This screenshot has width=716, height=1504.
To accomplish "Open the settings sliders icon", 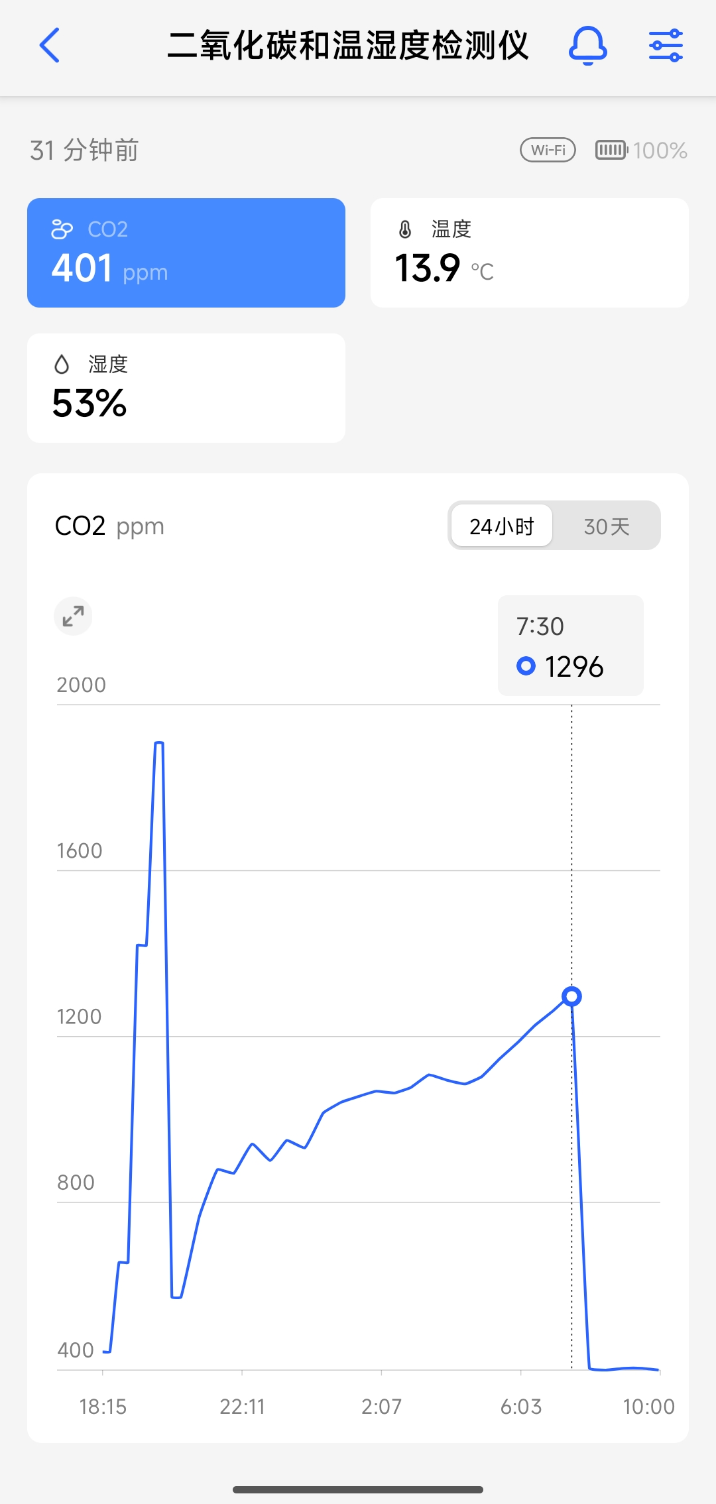I will coord(666,45).
